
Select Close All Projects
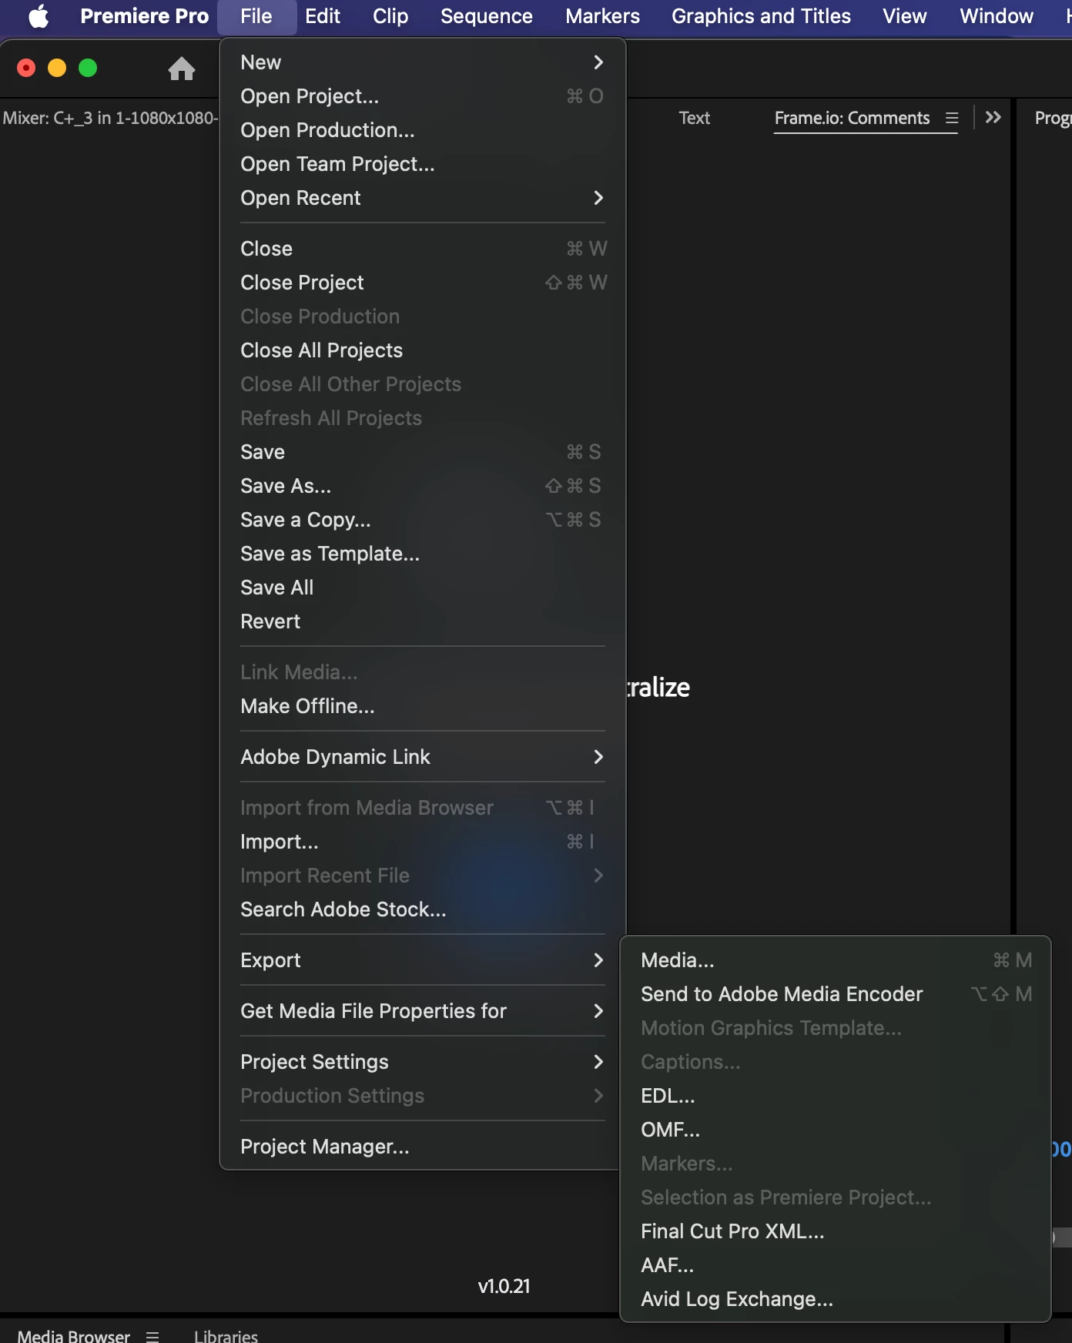[x=422, y=350]
